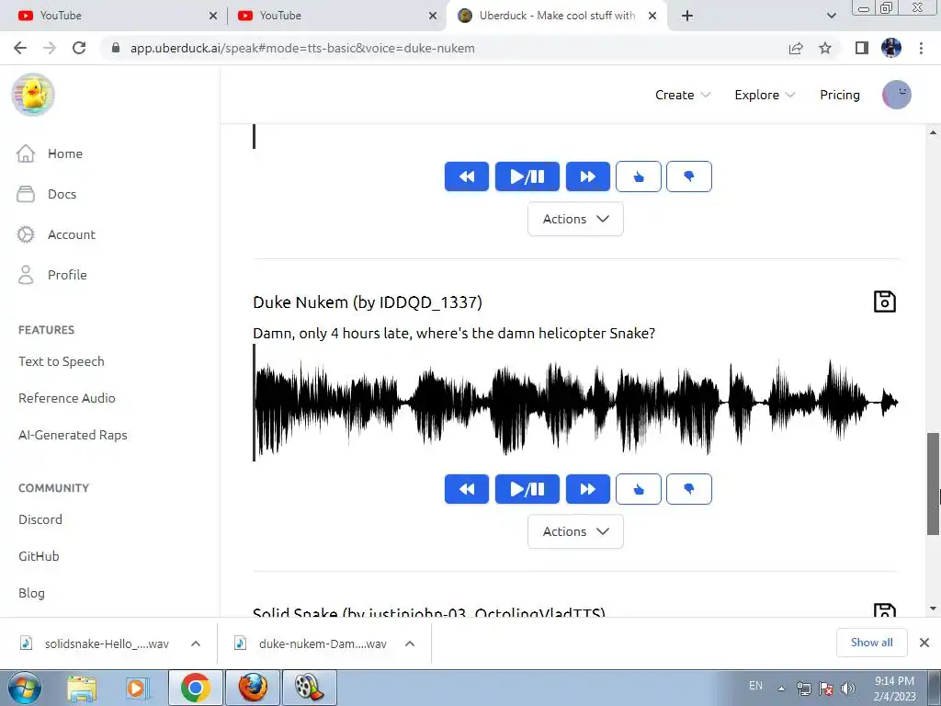The image size is (941, 706).
Task: Expand Actions menu for the Duke Nukem clip
Action: (575, 531)
